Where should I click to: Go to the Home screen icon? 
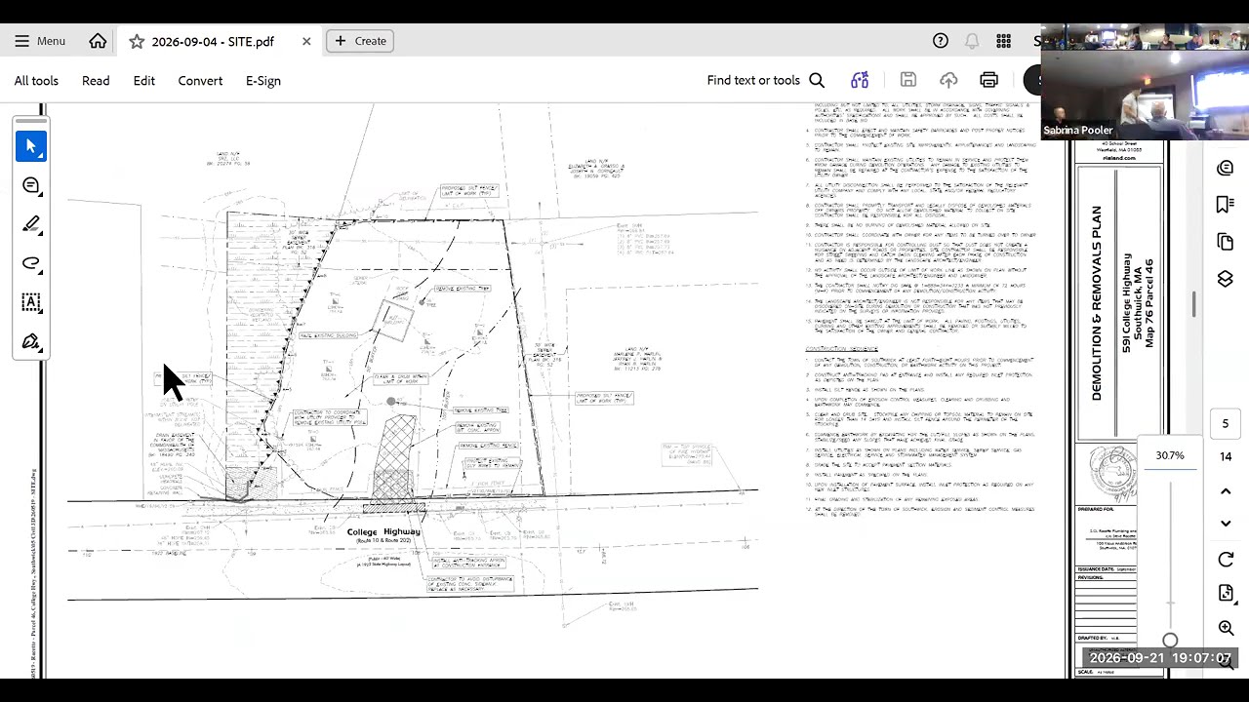pyautogui.click(x=98, y=41)
